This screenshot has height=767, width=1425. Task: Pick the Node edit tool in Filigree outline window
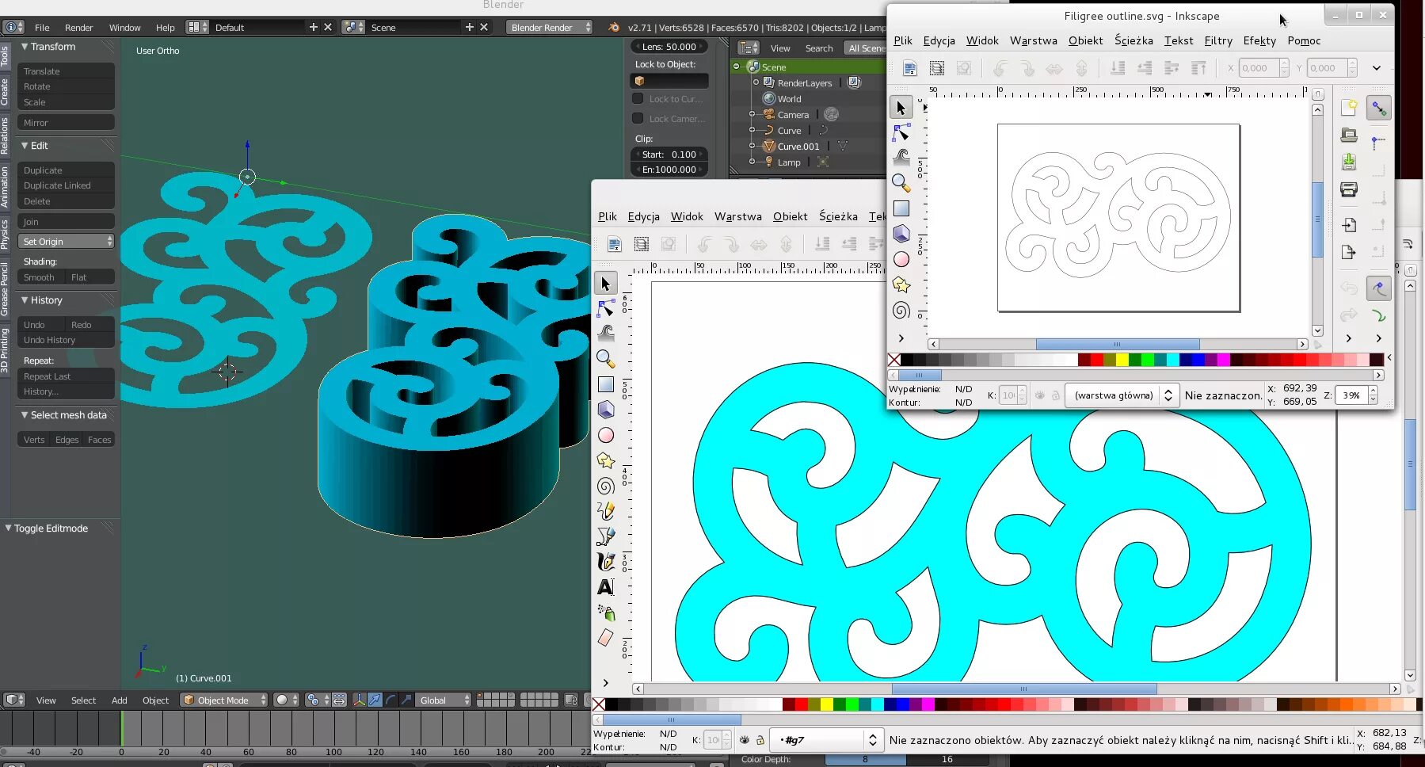[x=901, y=132]
